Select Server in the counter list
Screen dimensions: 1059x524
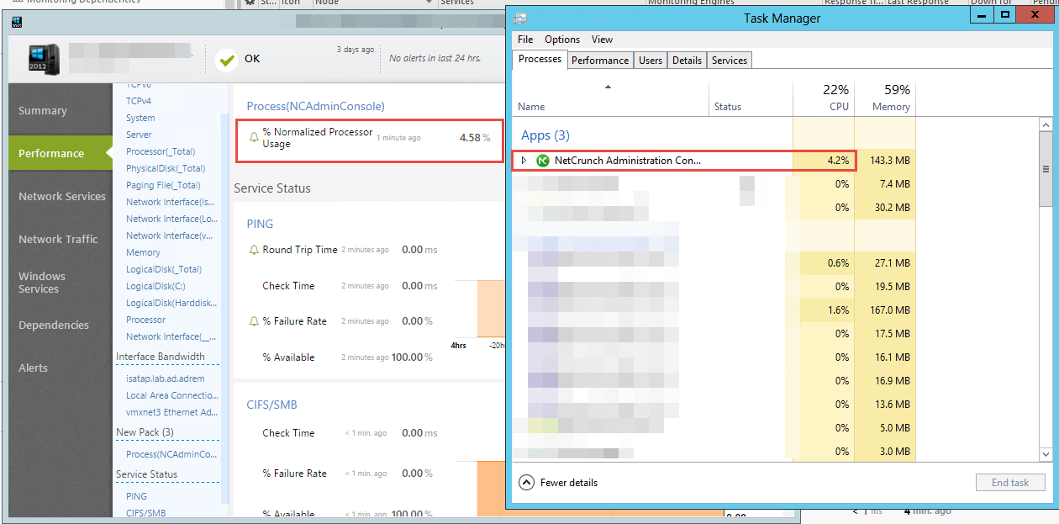tap(139, 135)
